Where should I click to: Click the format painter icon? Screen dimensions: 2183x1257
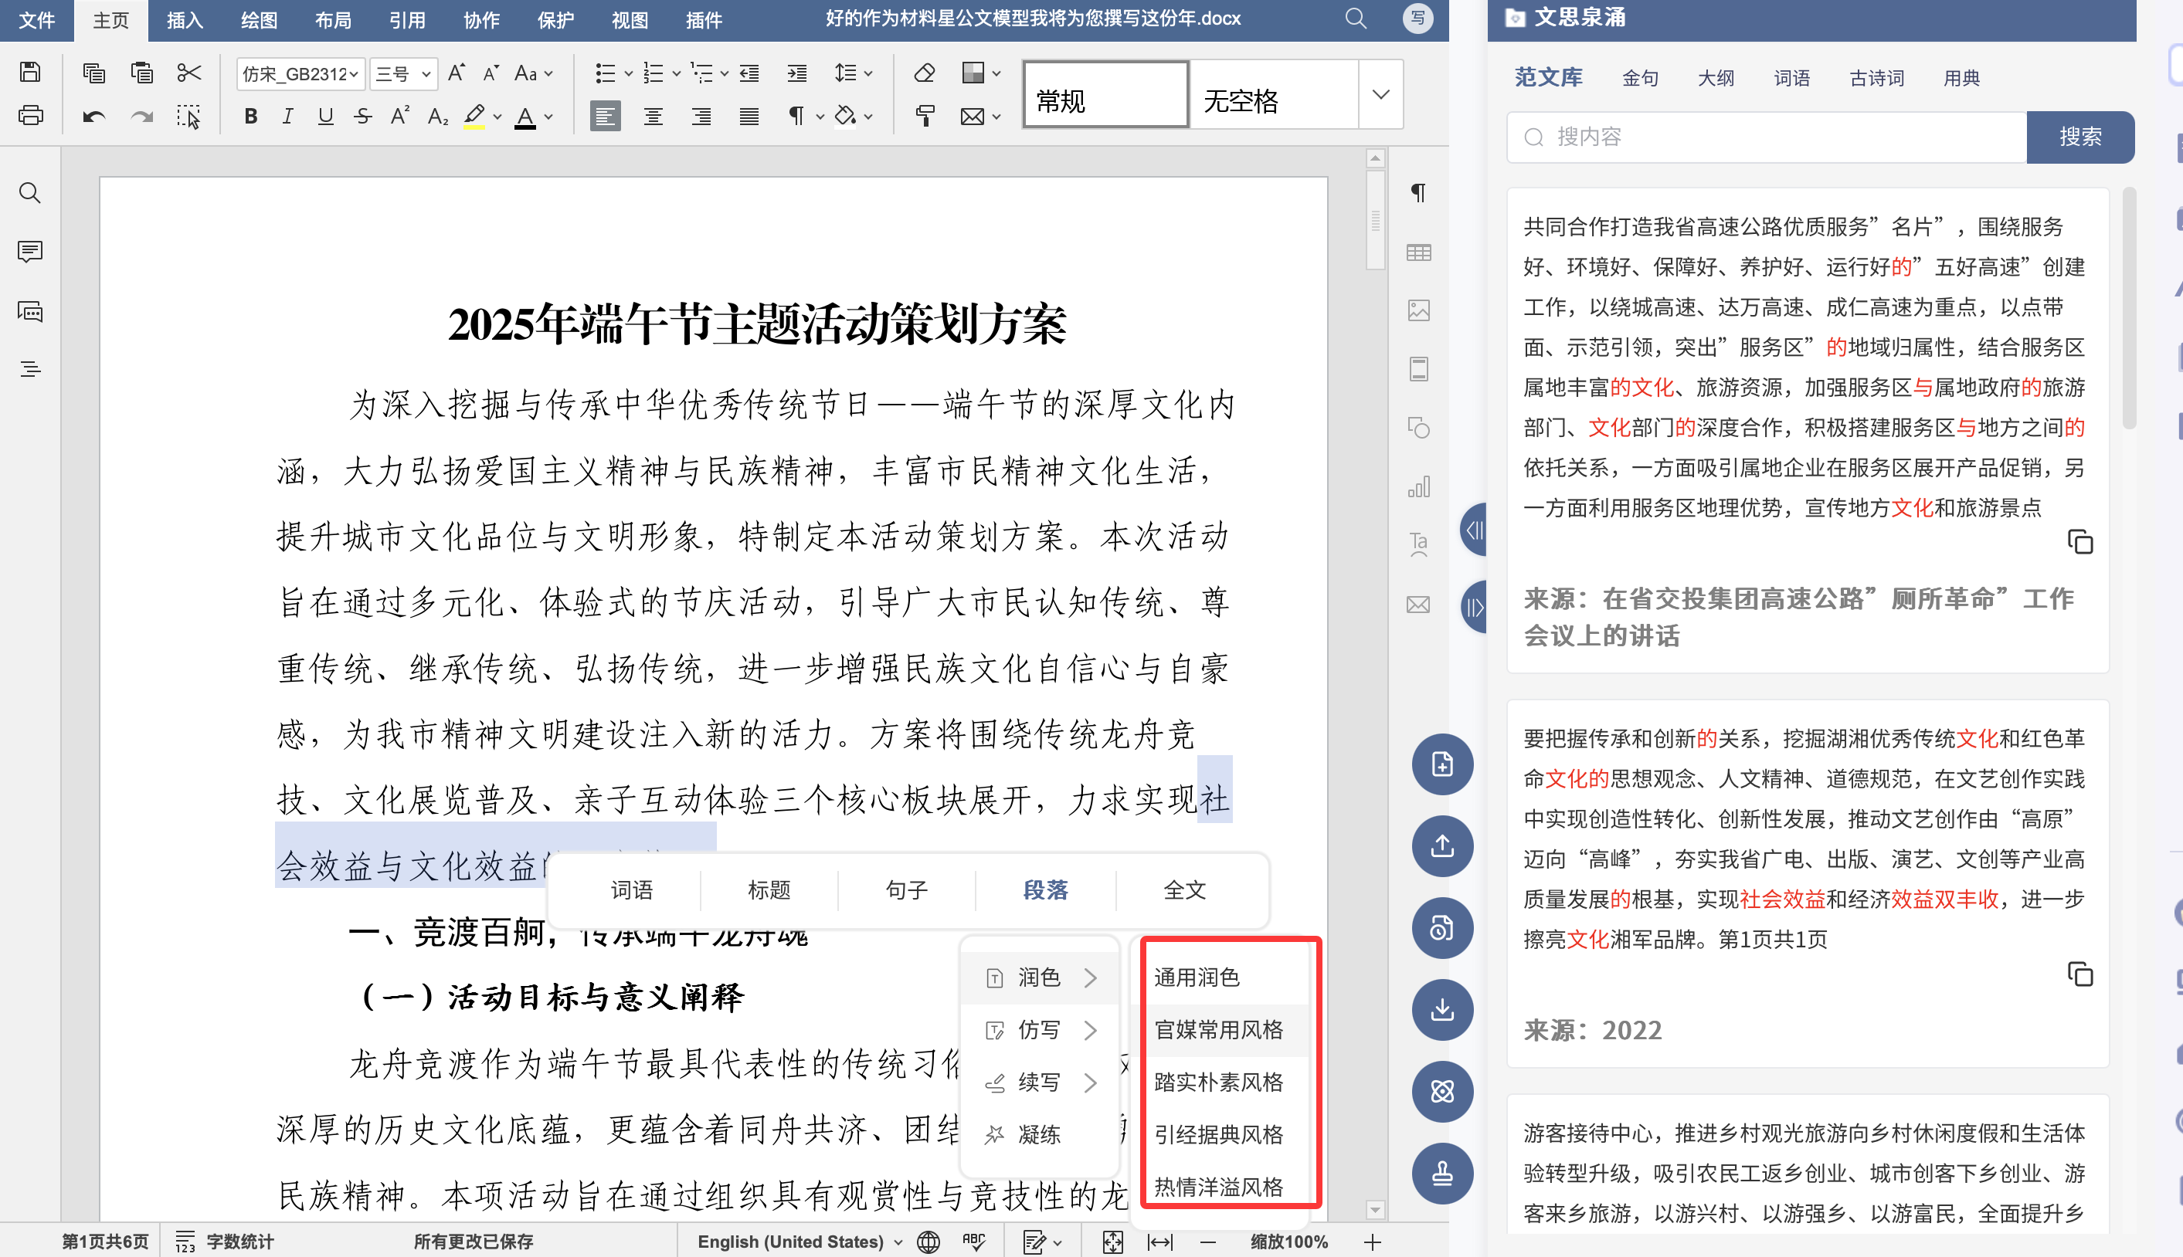(925, 116)
